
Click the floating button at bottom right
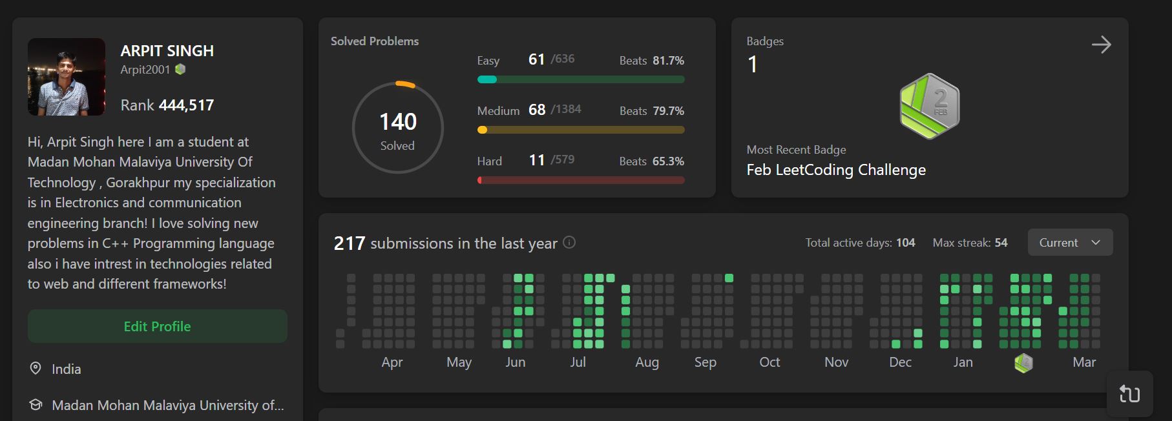pyautogui.click(x=1129, y=394)
